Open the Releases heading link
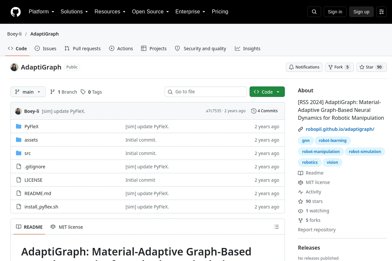 (x=309, y=248)
